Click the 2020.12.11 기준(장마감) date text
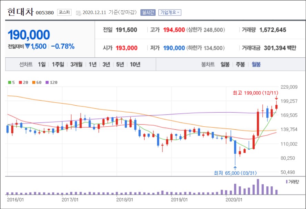Screen dimensions: 306x209 coord(110,12)
